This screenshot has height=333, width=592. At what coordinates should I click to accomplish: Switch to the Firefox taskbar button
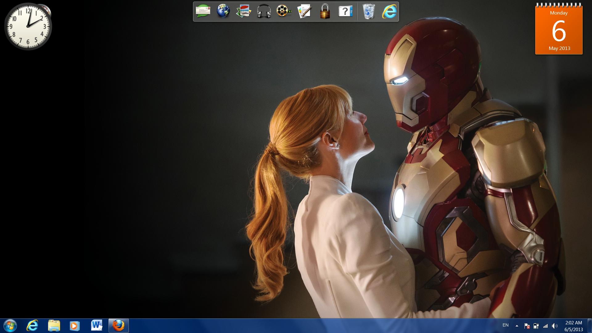pyautogui.click(x=118, y=326)
